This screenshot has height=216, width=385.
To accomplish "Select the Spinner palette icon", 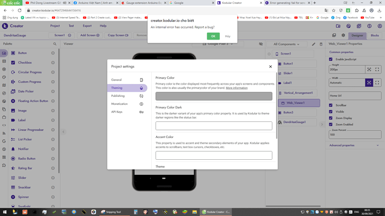I will tap(13, 197).
